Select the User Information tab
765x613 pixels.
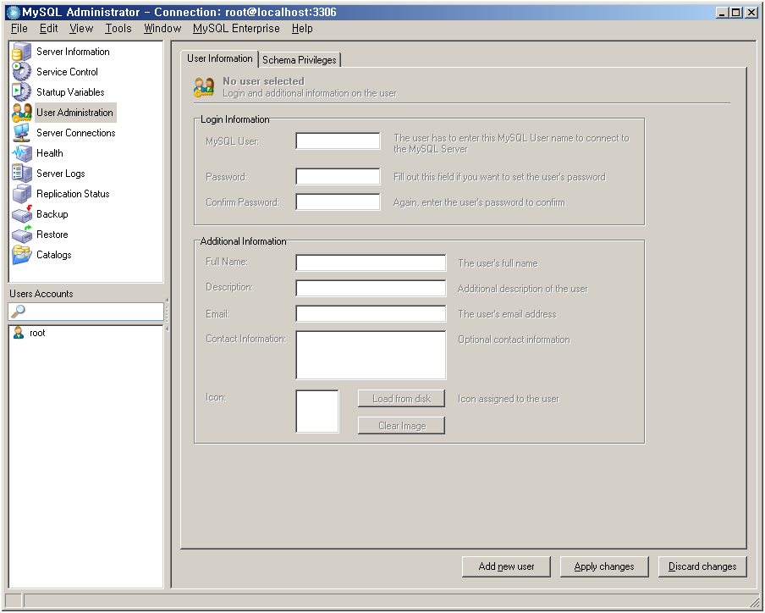[219, 58]
